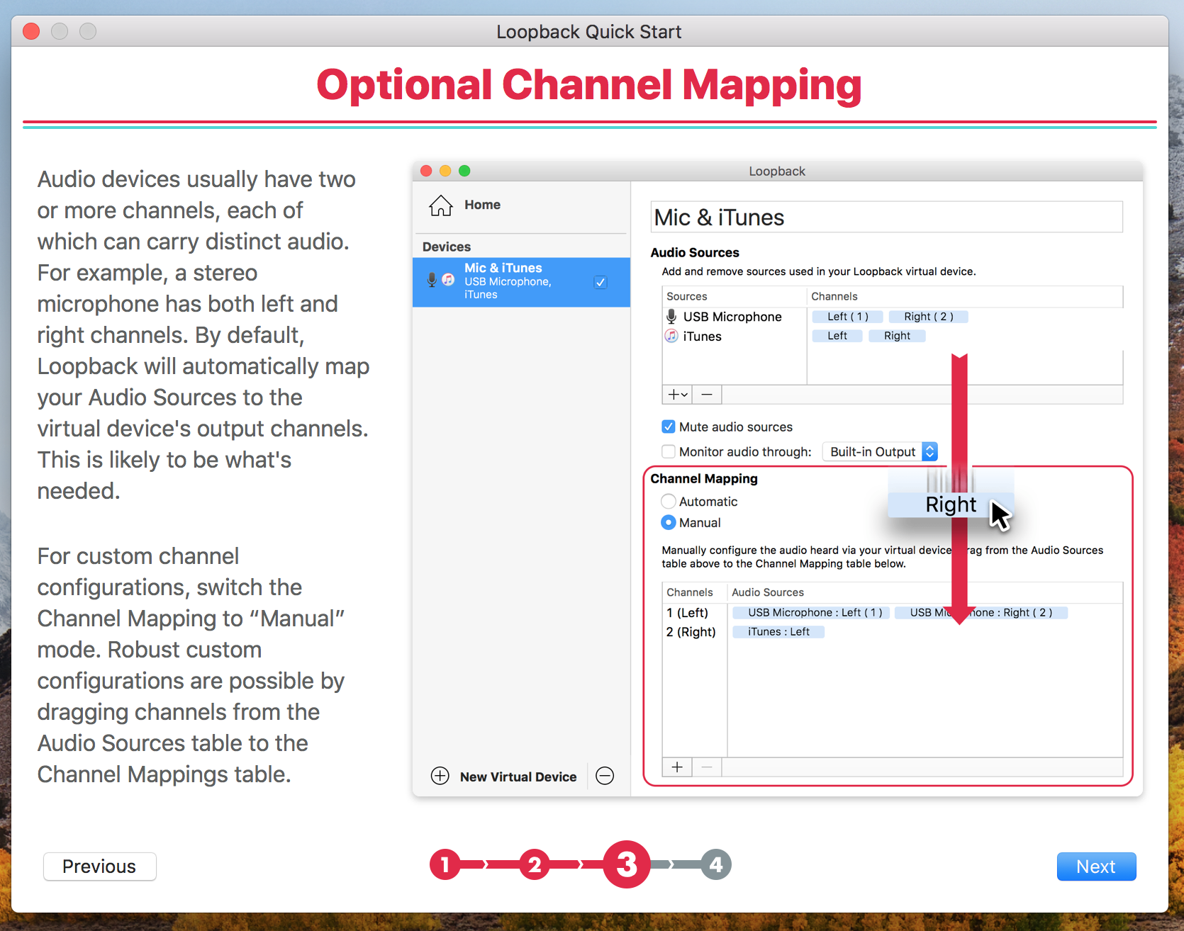Viewport: 1184px width, 931px height.
Task: Open the add audio source dropdown
Action: [677, 395]
